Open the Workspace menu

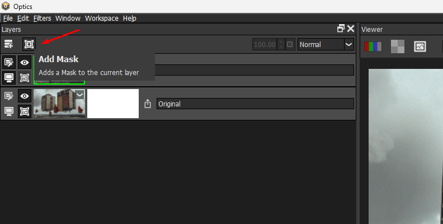pos(101,18)
